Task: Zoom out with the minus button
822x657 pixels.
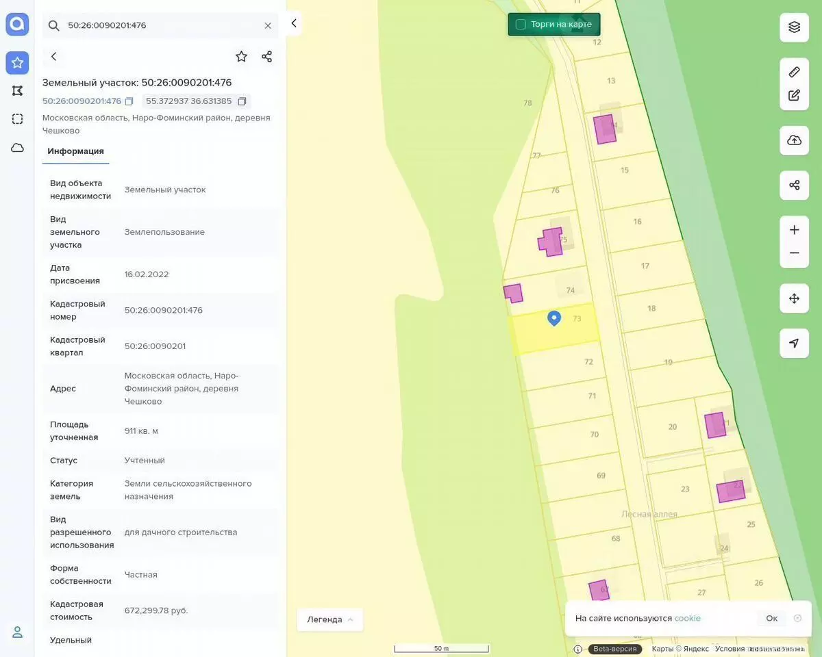Action: pyautogui.click(x=794, y=253)
